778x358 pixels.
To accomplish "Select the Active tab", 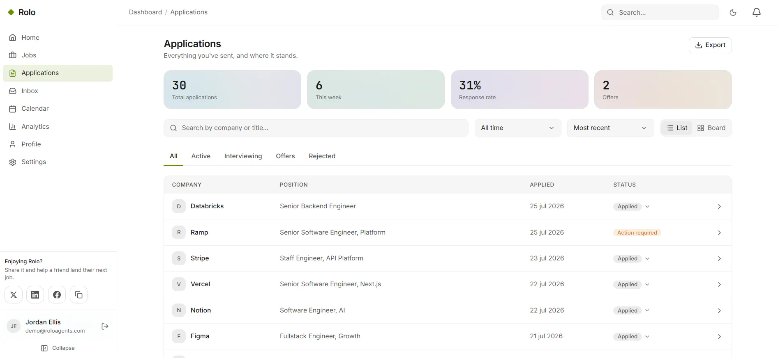I will pos(201,156).
